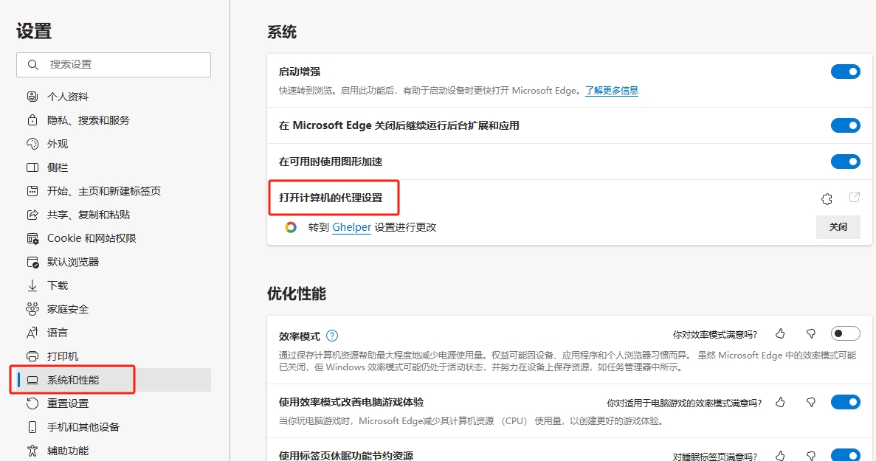Click the extension puzzle icon in proxy row
876x461 pixels.
[x=827, y=198]
